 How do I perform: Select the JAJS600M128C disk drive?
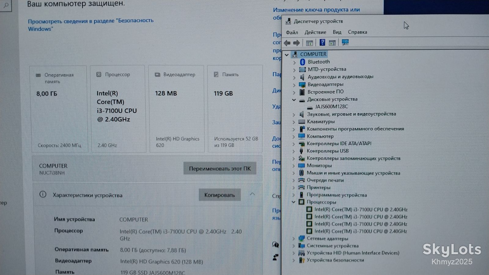332,107
